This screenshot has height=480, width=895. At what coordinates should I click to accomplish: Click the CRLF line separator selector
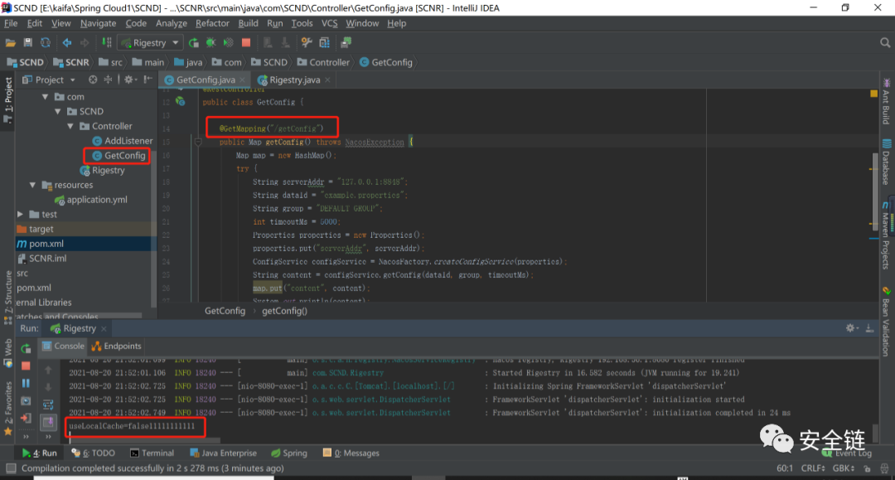(x=813, y=468)
